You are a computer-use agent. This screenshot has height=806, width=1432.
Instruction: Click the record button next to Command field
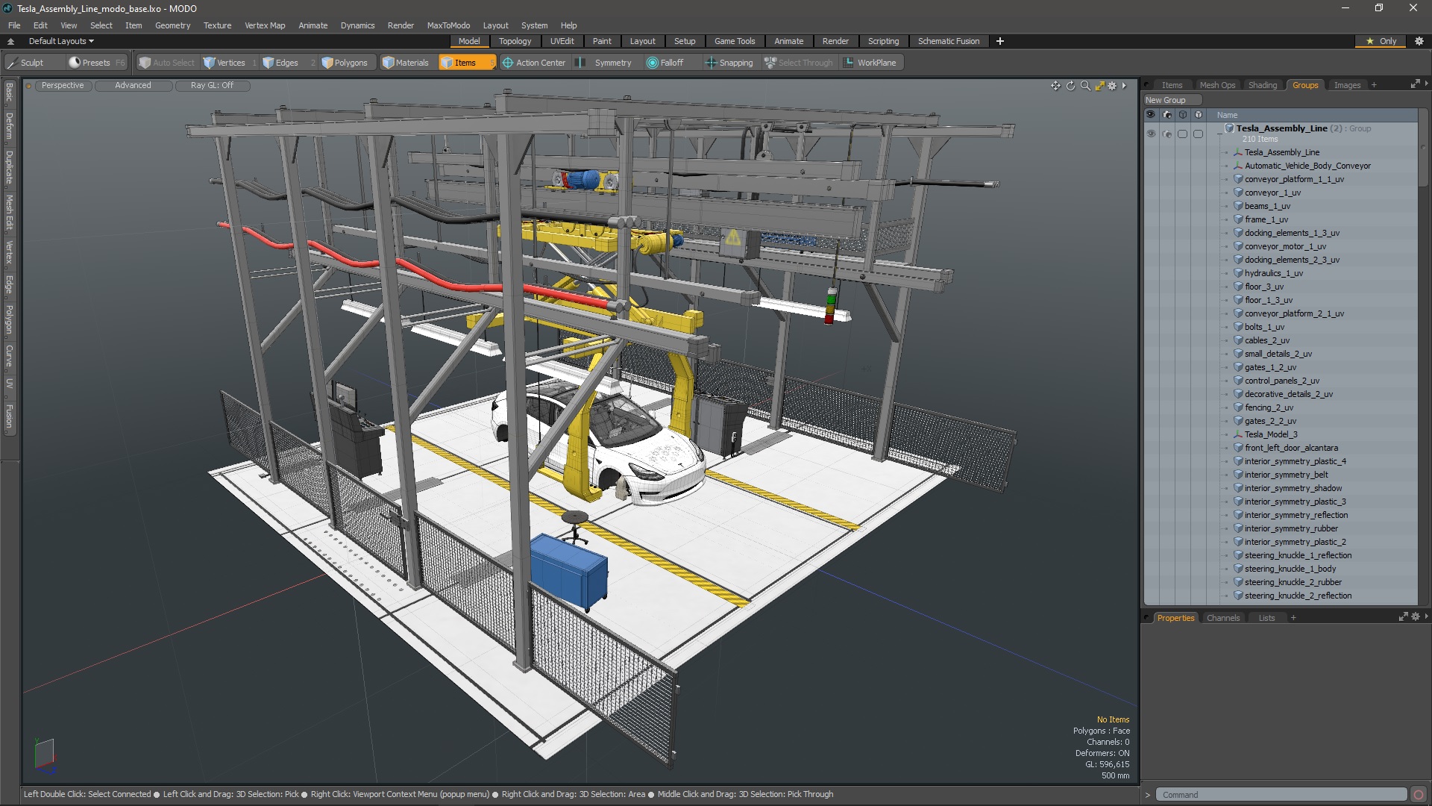[x=1419, y=795]
